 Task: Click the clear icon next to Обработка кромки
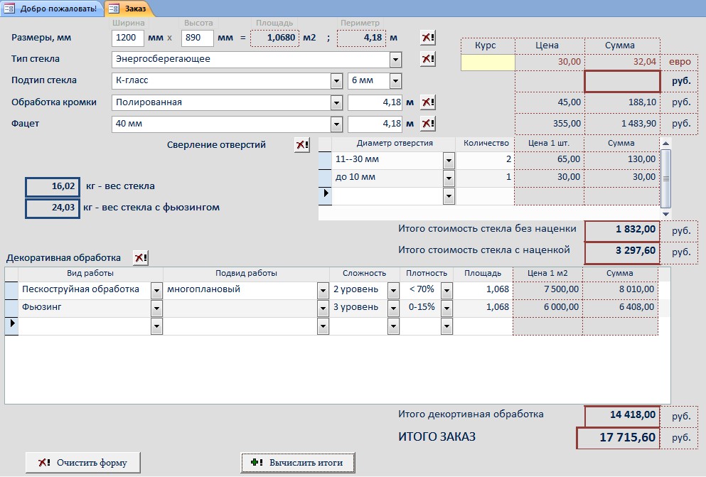[x=428, y=102]
